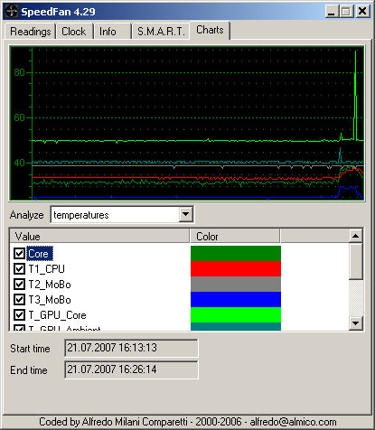
Task: Maximize the SpeedFan window
Action: (346, 12)
